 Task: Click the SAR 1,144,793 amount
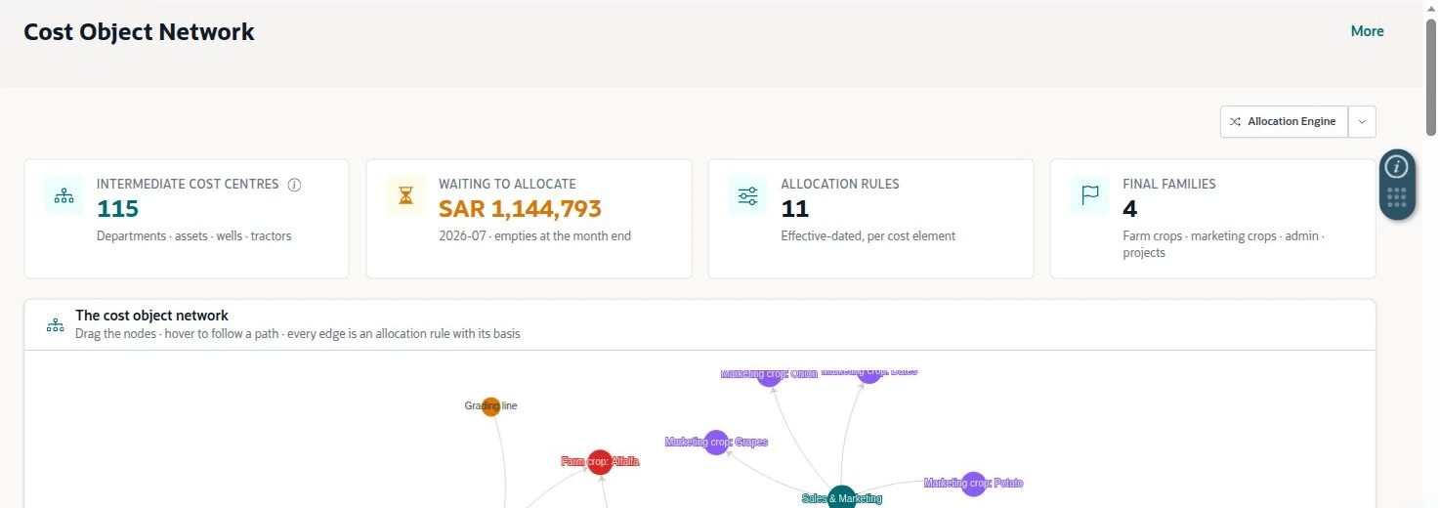[x=520, y=209]
